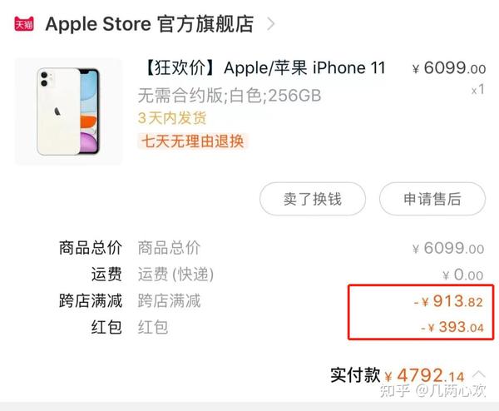Click the 知乎 @几两心欢 watermark
499x411 pixels.
point(432,391)
